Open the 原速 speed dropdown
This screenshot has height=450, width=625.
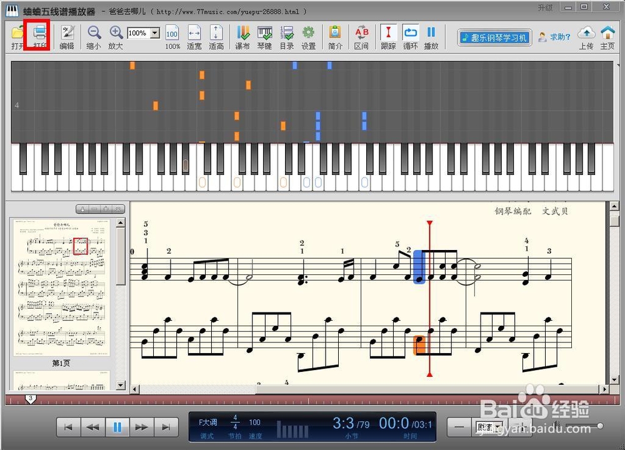(x=489, y=427)
